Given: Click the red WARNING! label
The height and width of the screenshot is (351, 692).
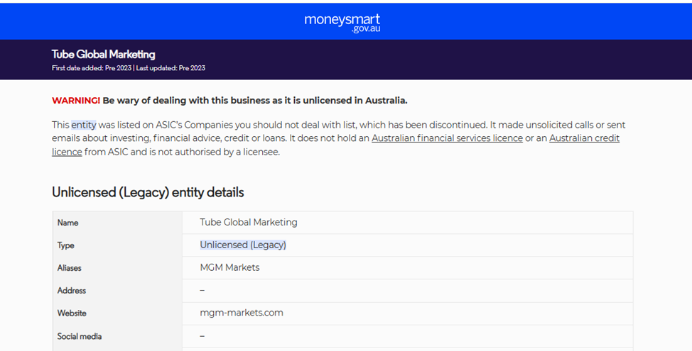Looking at the screenshot, I should point(75,101).
